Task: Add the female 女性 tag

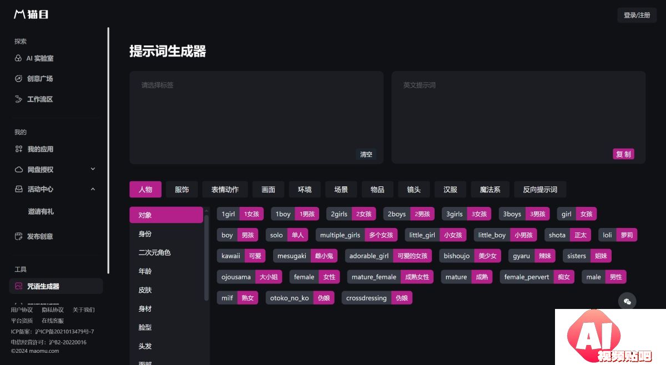Action: pyautogui.click(x=315, y=277)
